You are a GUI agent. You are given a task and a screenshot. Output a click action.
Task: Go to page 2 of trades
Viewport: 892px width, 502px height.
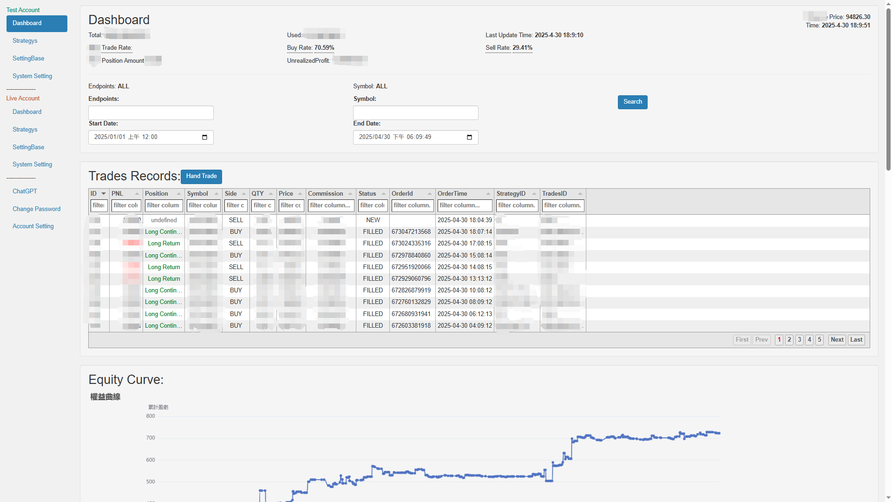(x=789, y=340)
